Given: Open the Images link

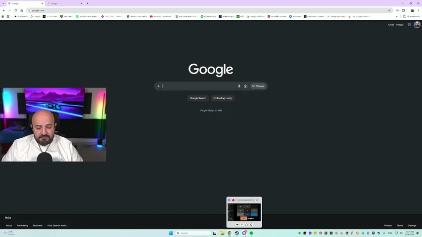Looking at the screenshot, I should tap(400, 25).
